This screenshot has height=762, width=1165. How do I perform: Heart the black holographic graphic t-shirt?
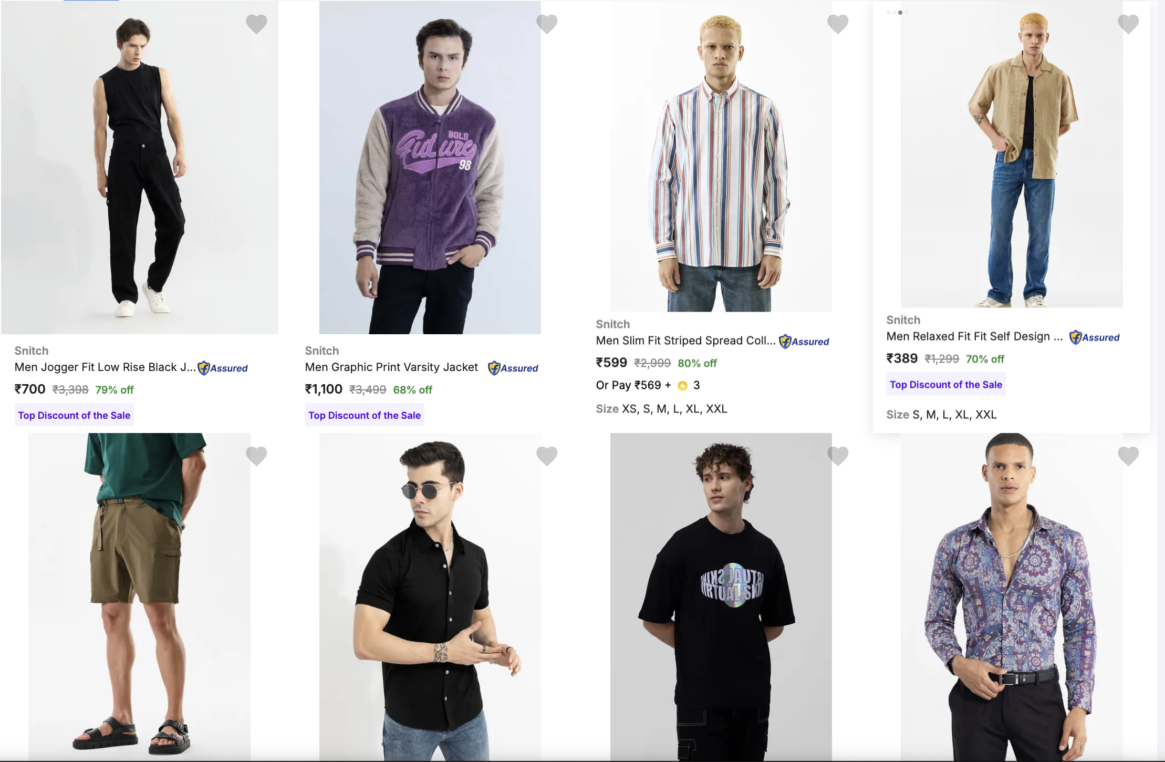click(x=838, y=456)
